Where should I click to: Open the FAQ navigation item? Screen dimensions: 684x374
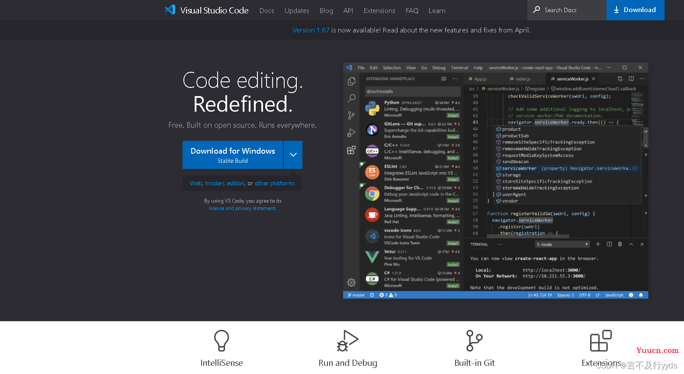coord(412,10)
